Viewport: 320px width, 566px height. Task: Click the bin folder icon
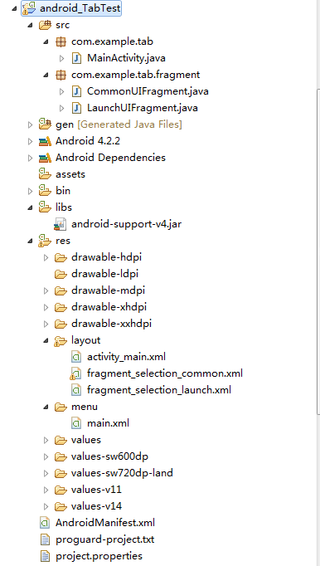45,191
